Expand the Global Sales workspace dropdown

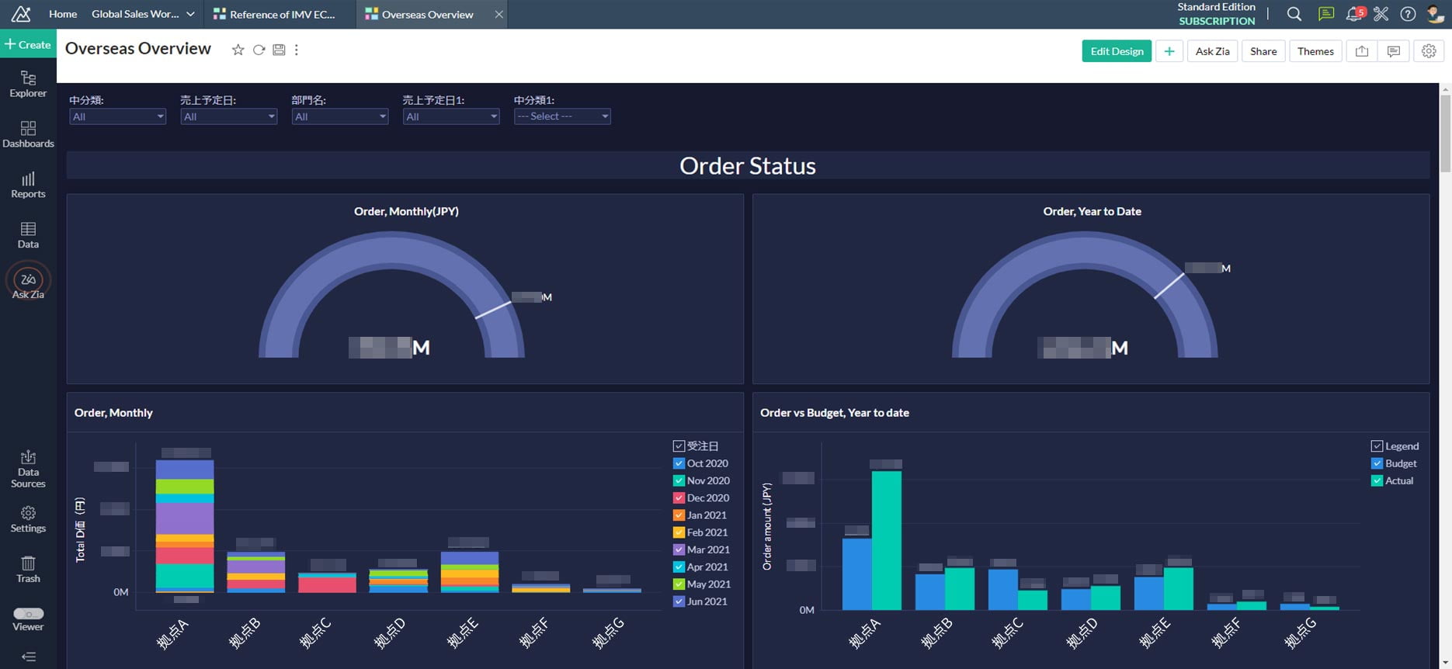click(143, 14)
